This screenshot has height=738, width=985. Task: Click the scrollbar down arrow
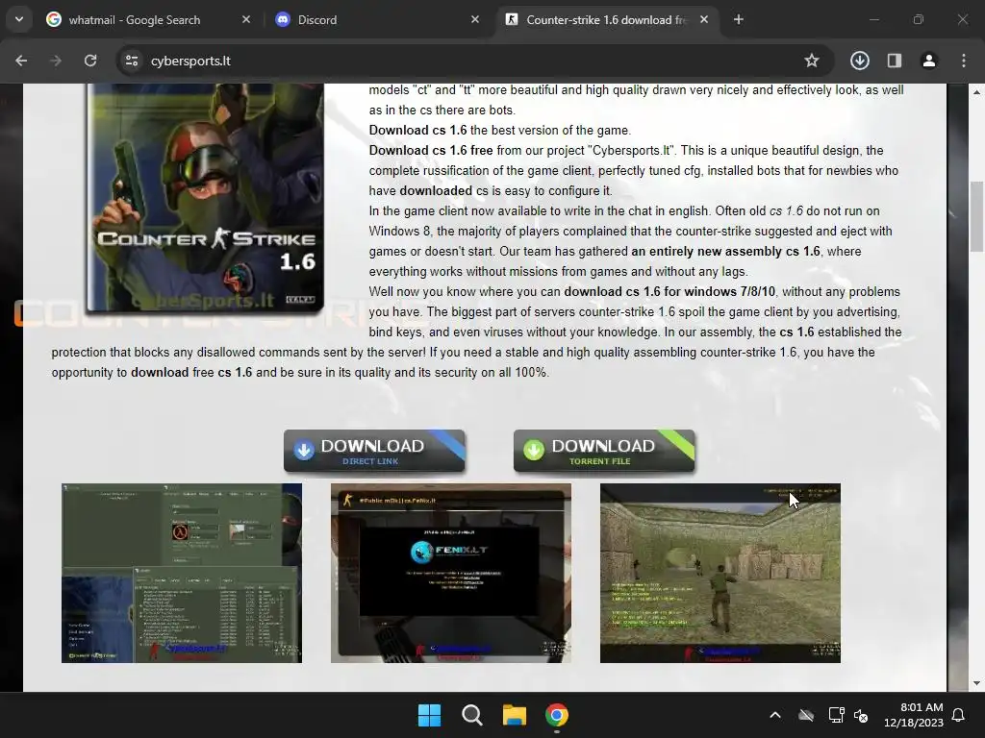click(x=976, y=683)
